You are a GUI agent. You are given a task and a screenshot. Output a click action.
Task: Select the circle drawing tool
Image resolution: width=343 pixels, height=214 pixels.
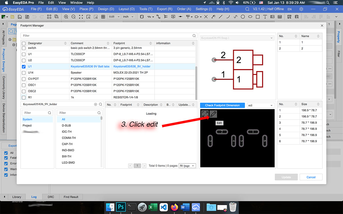(x=243, y=17)
